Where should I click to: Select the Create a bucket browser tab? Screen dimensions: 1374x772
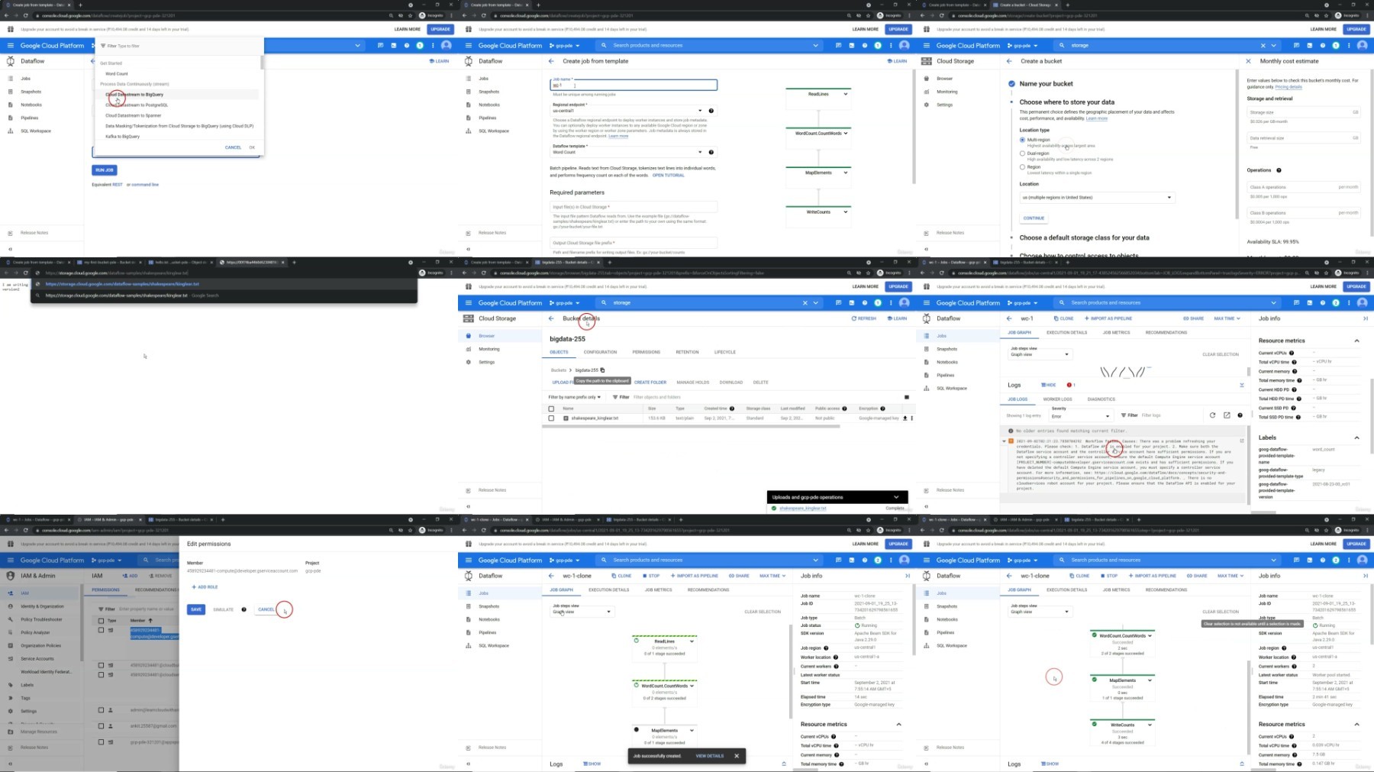tap(1025, 5)
